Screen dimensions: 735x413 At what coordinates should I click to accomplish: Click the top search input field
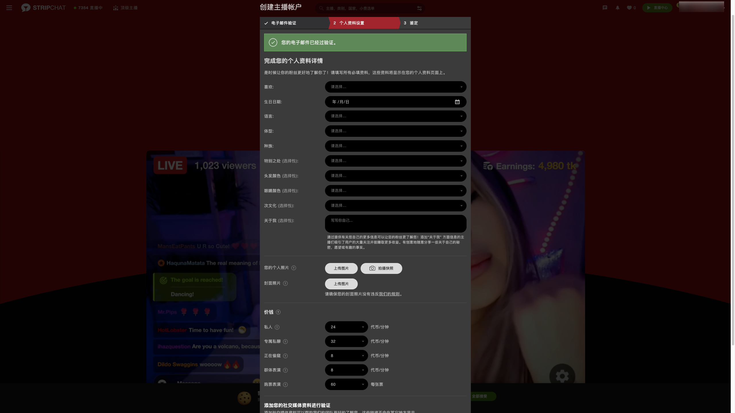click(x=370, y=8)
